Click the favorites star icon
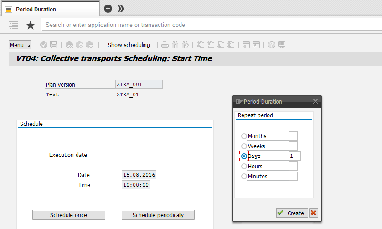The width and height of the screenshot is (382, 229). coord(30,25)
